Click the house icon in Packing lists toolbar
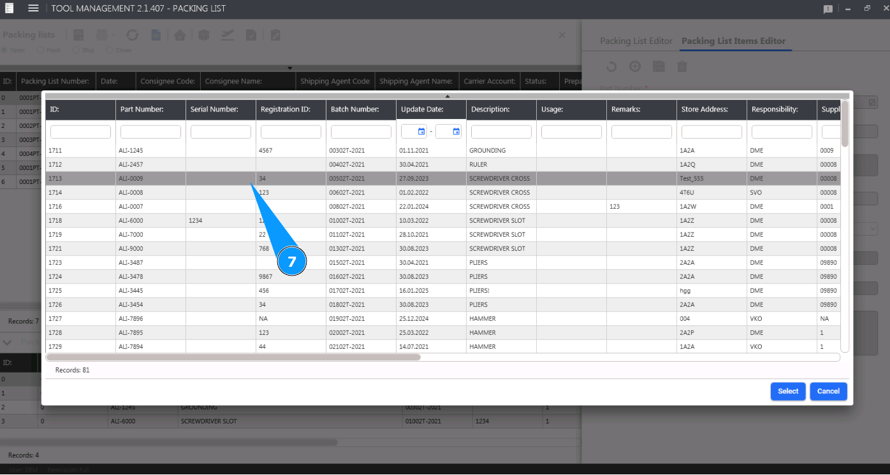 coord(180,35)
